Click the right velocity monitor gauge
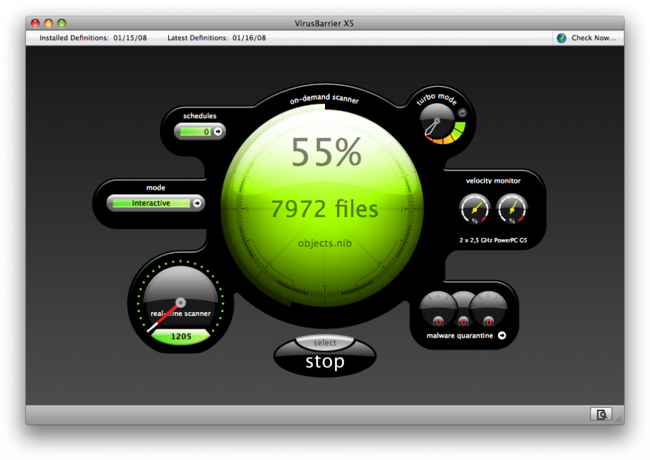The height and width of the screenshot is (460, 650). 512,209
